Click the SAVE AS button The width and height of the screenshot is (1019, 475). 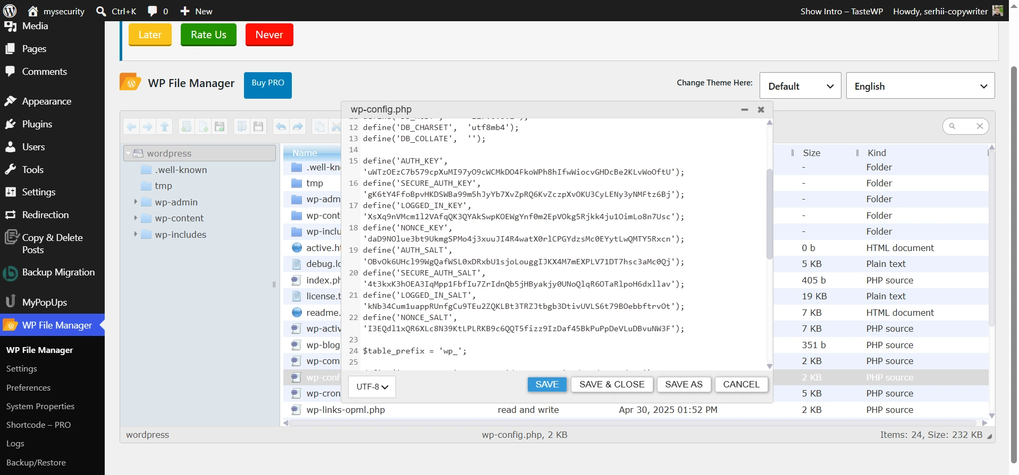point(684,384)
